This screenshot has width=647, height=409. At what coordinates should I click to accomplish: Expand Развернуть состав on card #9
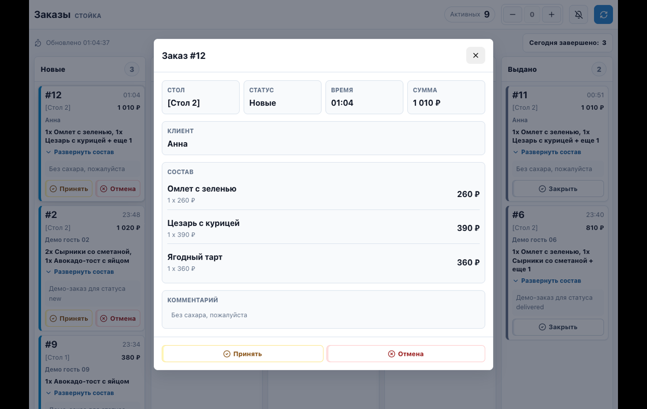click(80, 393)
